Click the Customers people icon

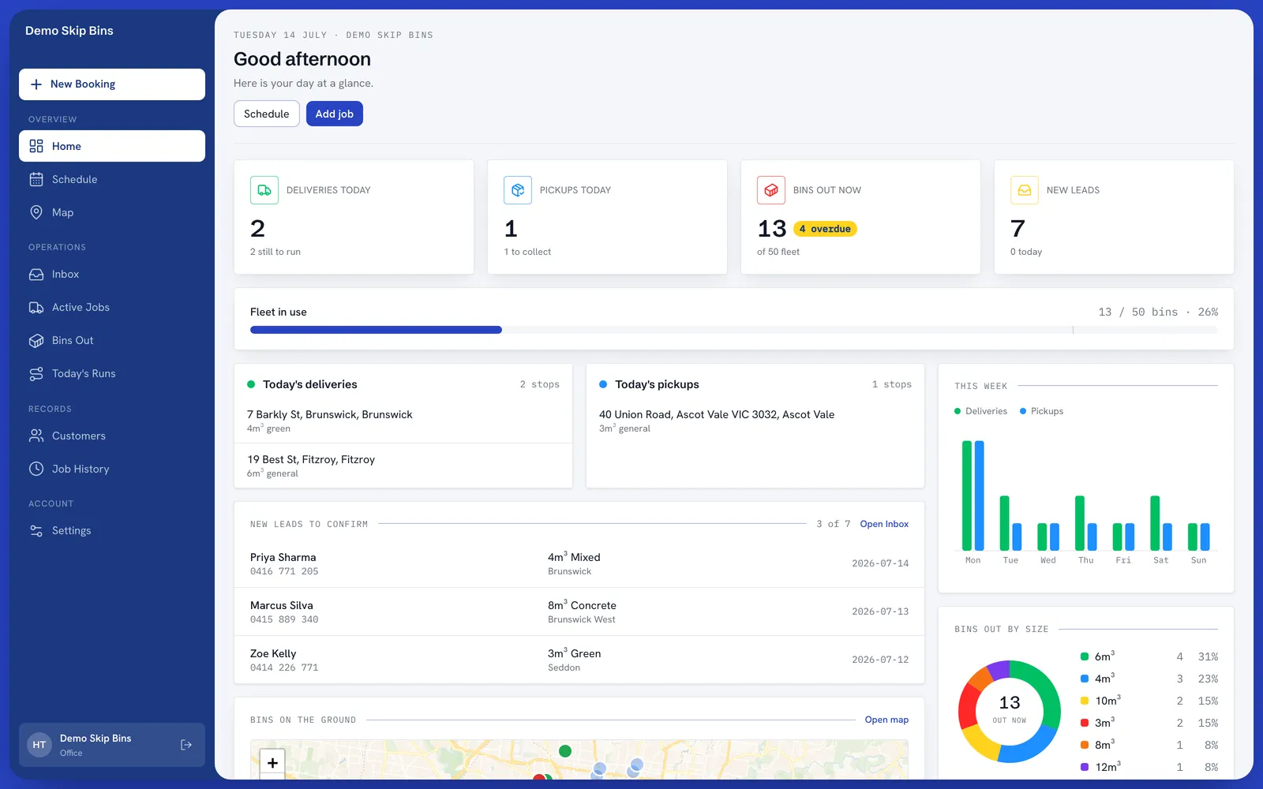pos(36,436)
